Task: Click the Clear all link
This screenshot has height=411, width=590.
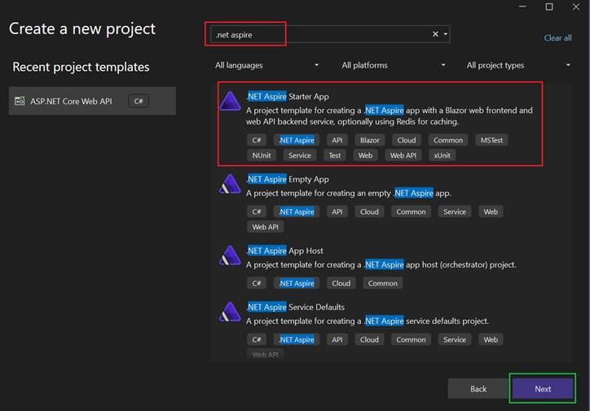Action: (557, 38)
